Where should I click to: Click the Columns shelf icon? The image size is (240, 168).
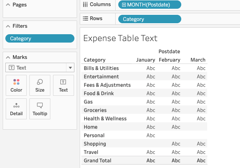(x=85, y=5)
